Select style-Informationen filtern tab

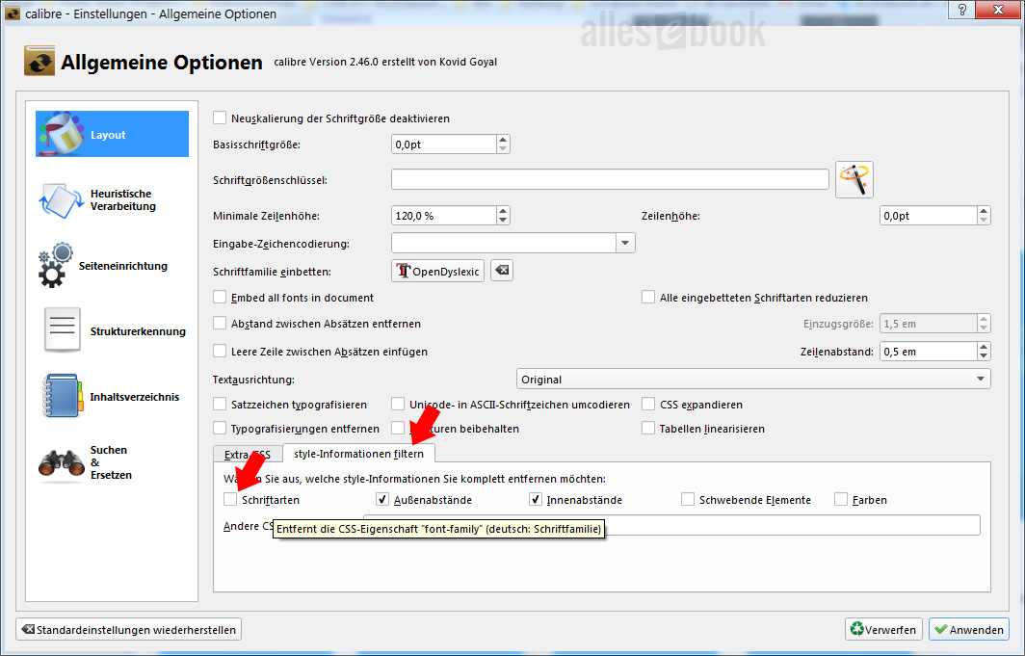pyautogui.click(x=359, y=454)
